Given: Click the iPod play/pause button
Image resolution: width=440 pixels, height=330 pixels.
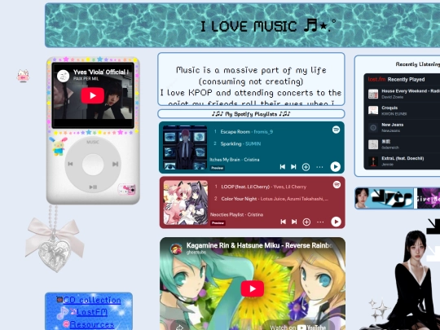Looking at the screenshot, I should click(x=93, y=187).
